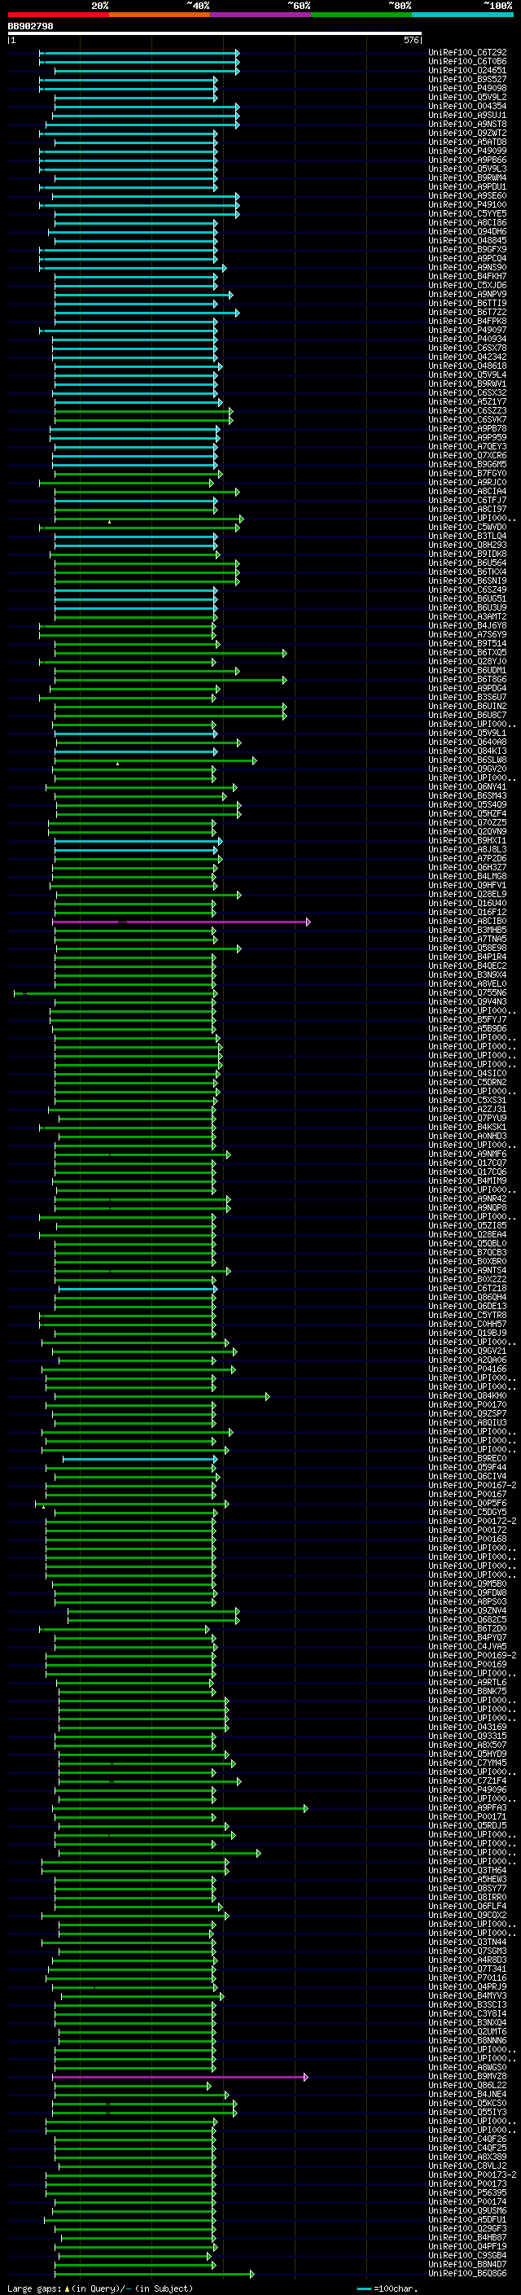
Task: Open hit UniRef100_A9PFA3
Action: point(467,1808)
